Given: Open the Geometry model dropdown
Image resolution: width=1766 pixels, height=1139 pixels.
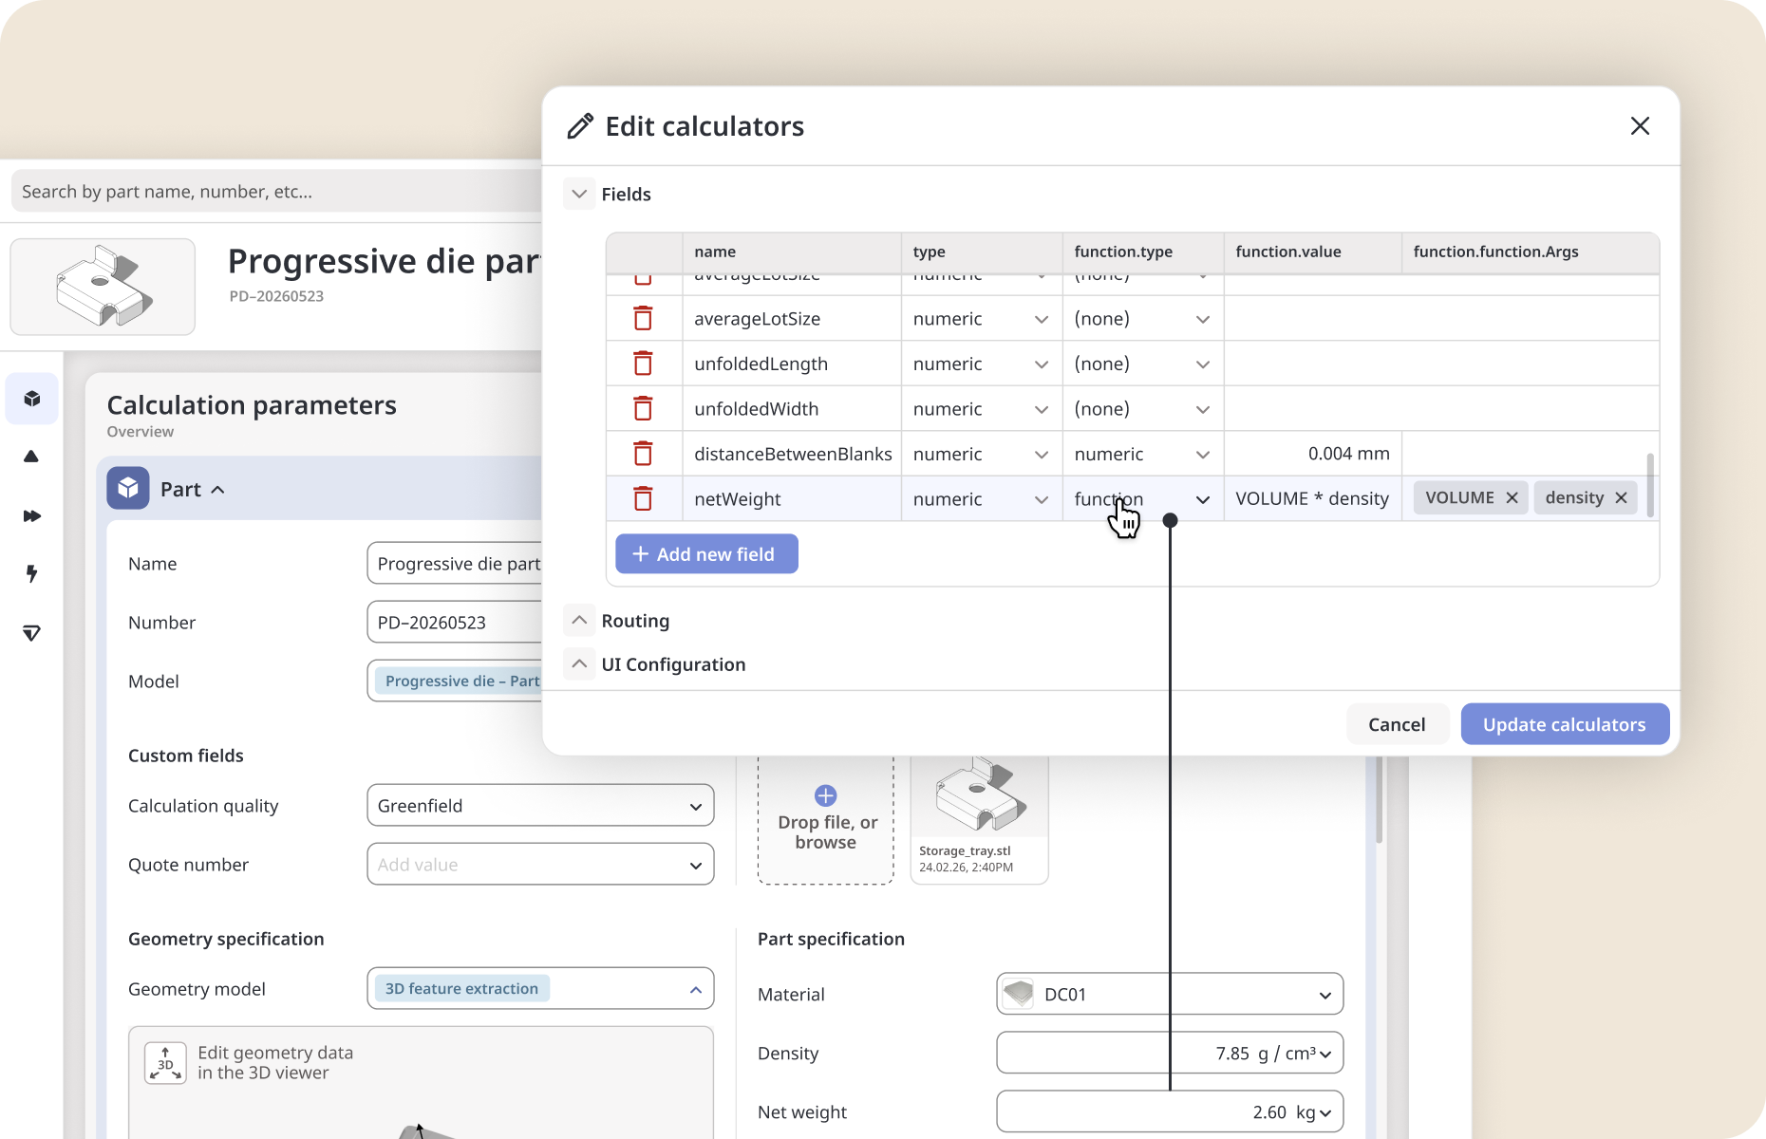Looking at the screenshot, I should click(x=540, y=988).
